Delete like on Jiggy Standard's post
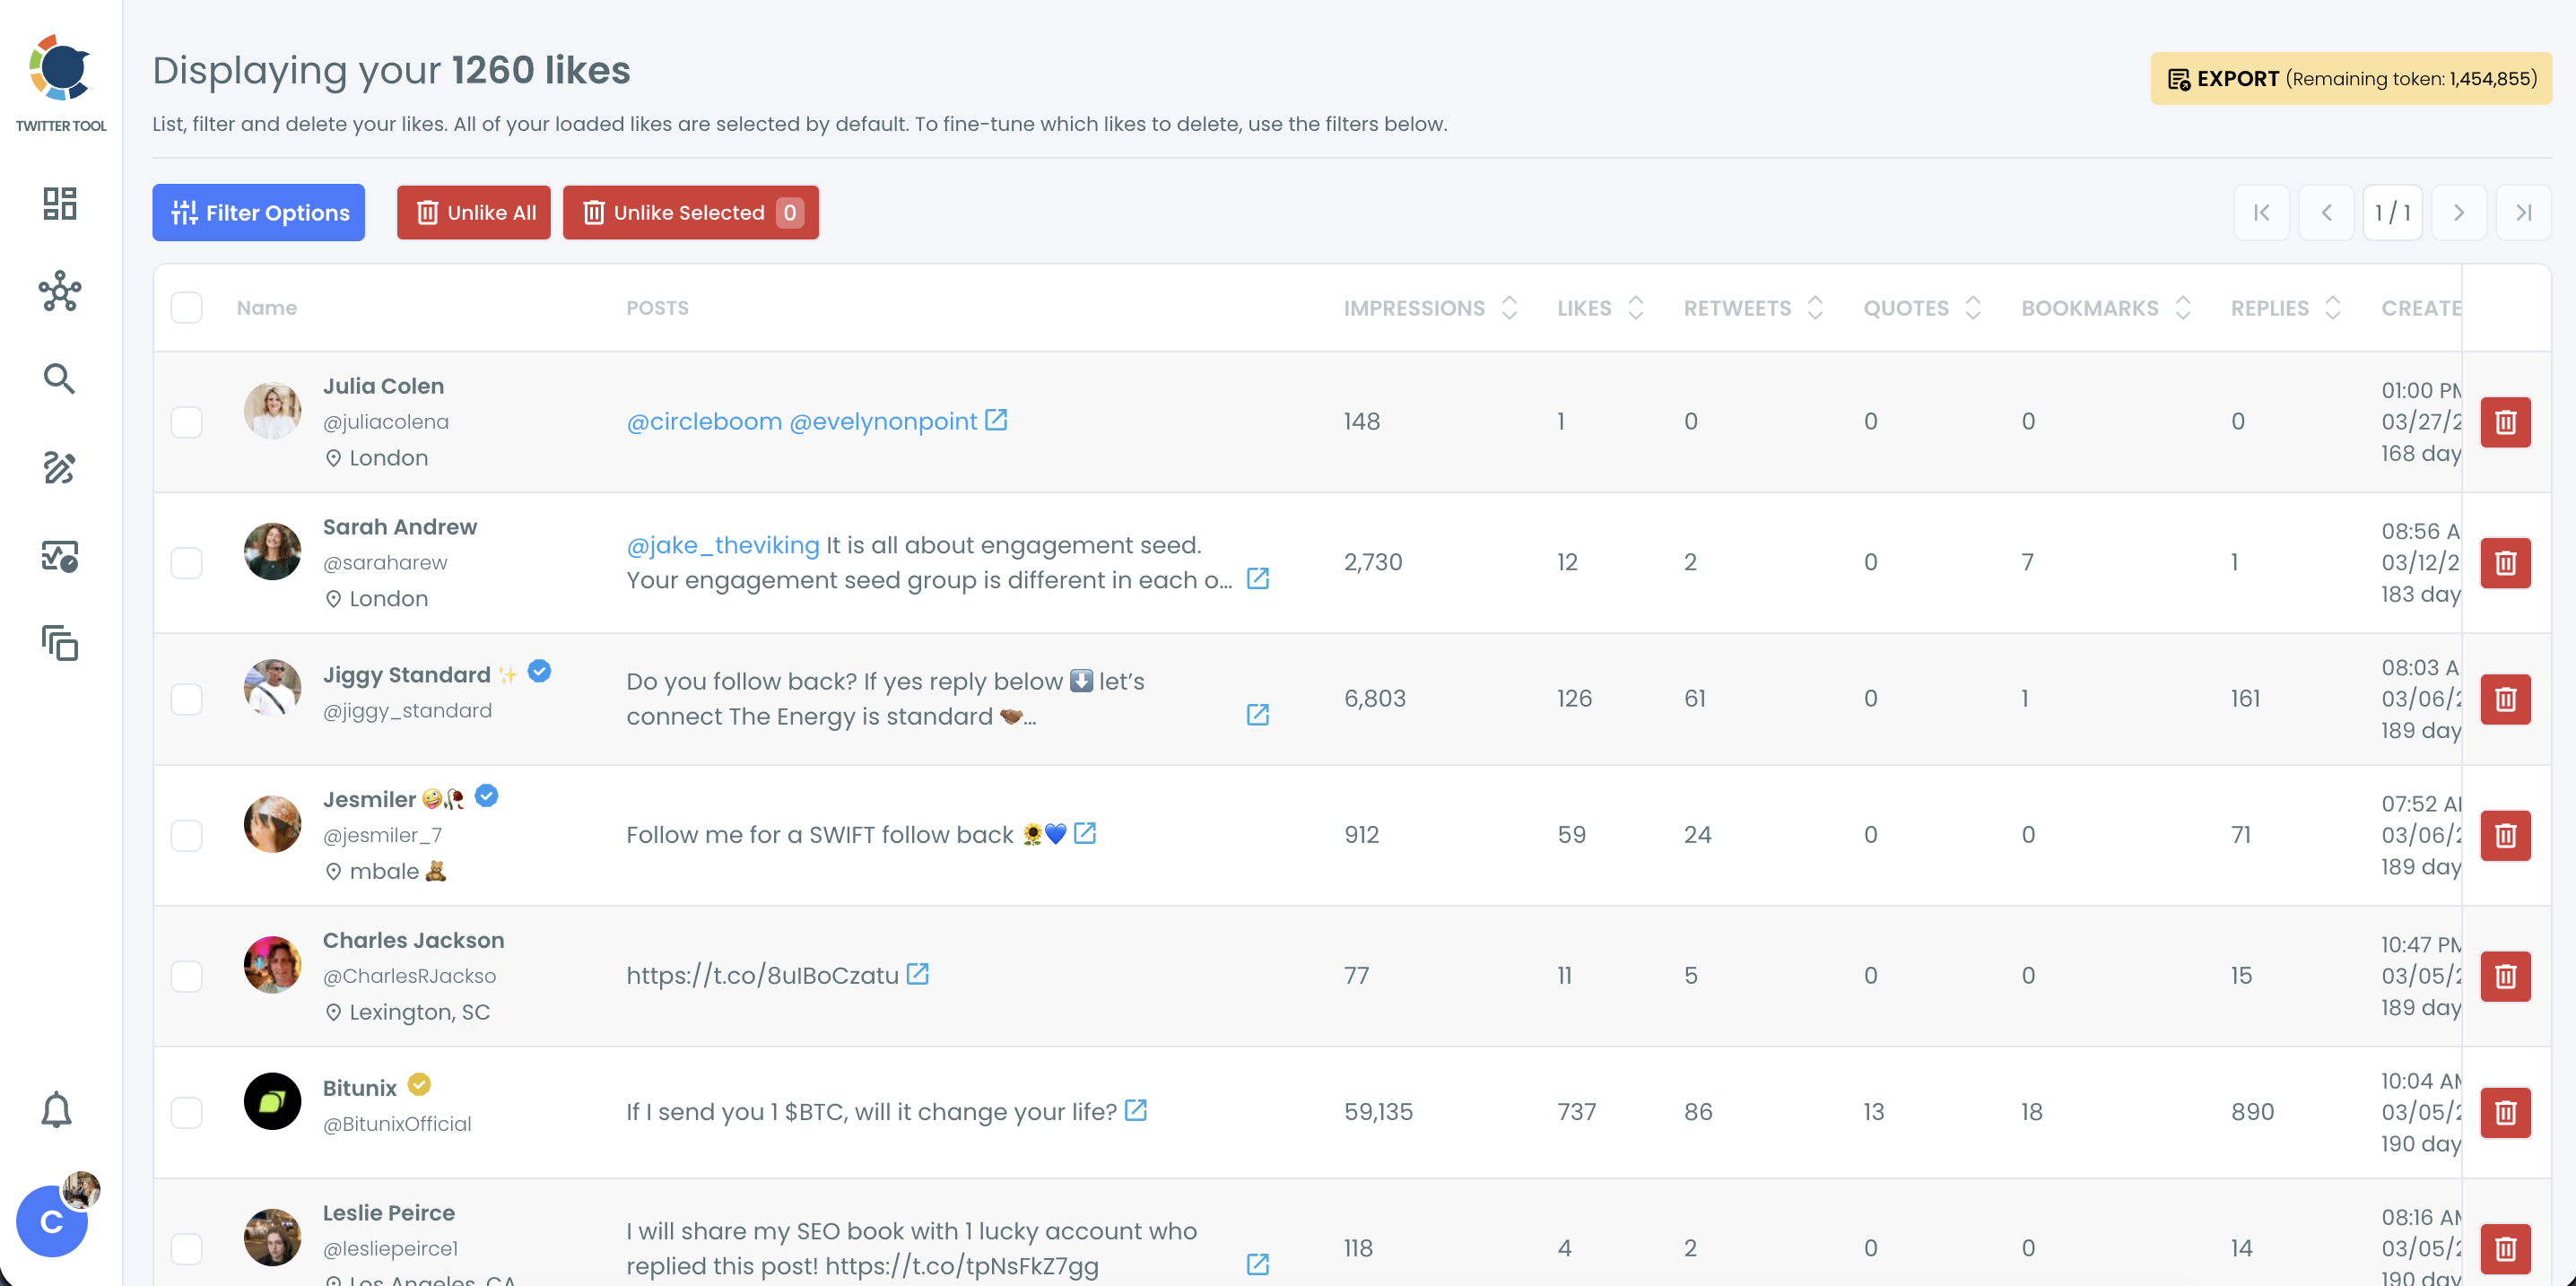 (x=2505, y=699)
